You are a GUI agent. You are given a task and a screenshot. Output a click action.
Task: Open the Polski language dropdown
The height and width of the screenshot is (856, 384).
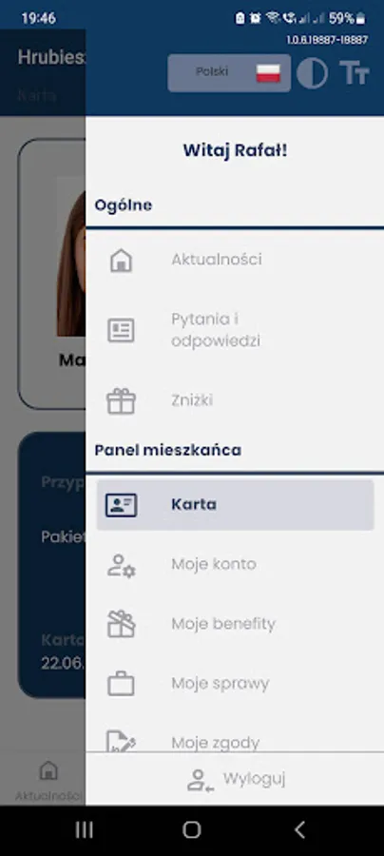[229, 72]
